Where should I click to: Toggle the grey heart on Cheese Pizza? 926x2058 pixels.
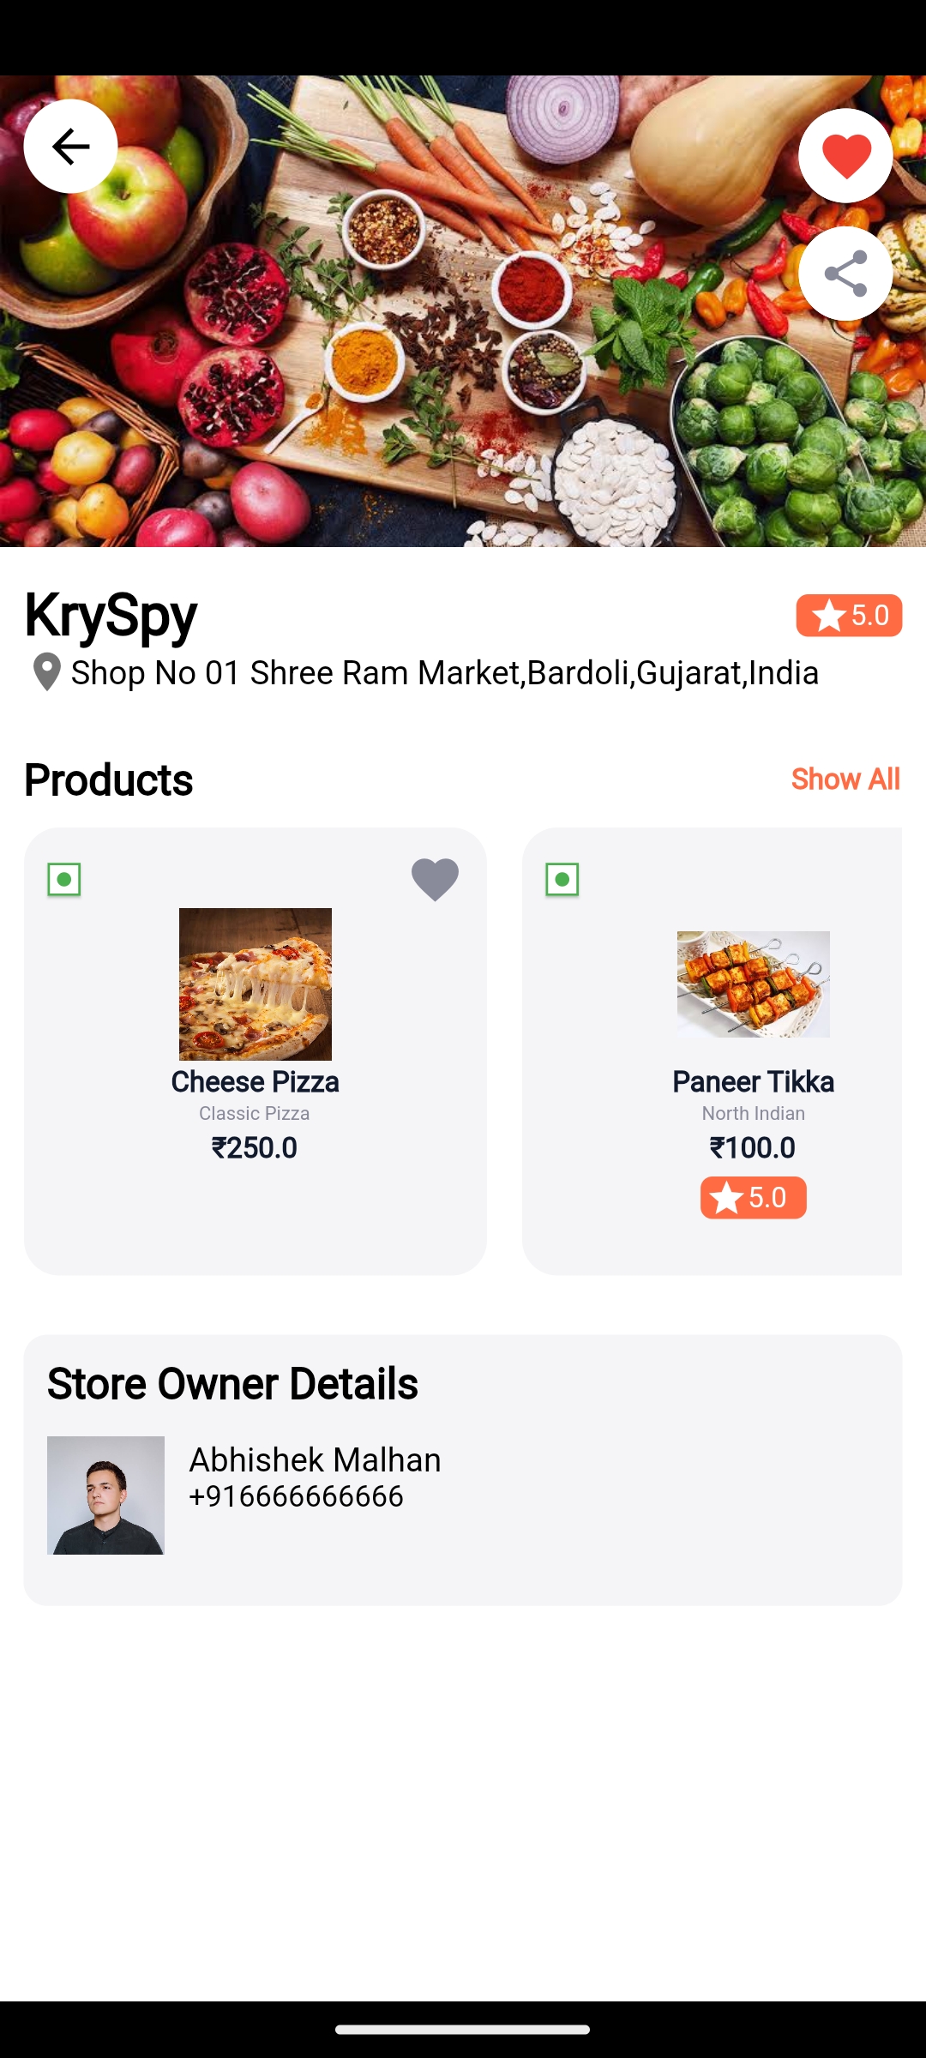(x=435, y=879)
